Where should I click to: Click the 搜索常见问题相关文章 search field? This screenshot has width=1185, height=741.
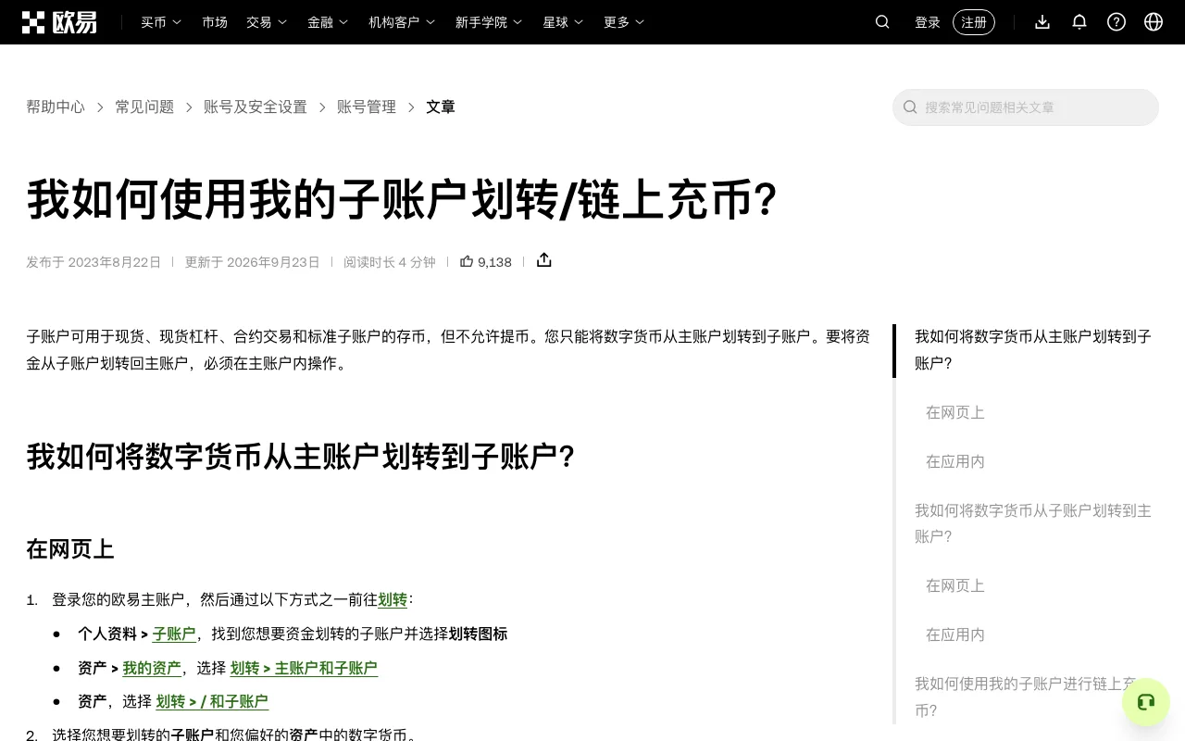click(x=1026, y=107)
